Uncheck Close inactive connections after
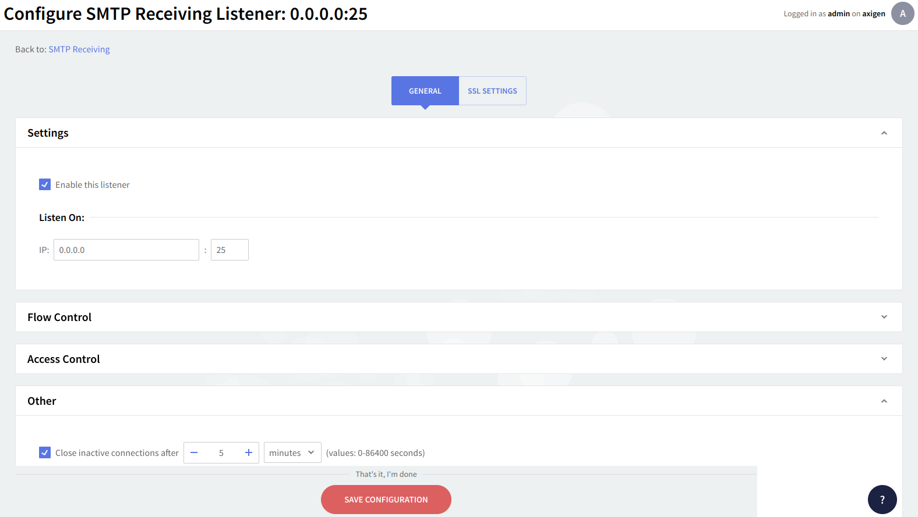The height and width of the screenshot is (517, 918). [x=45, y=452]
